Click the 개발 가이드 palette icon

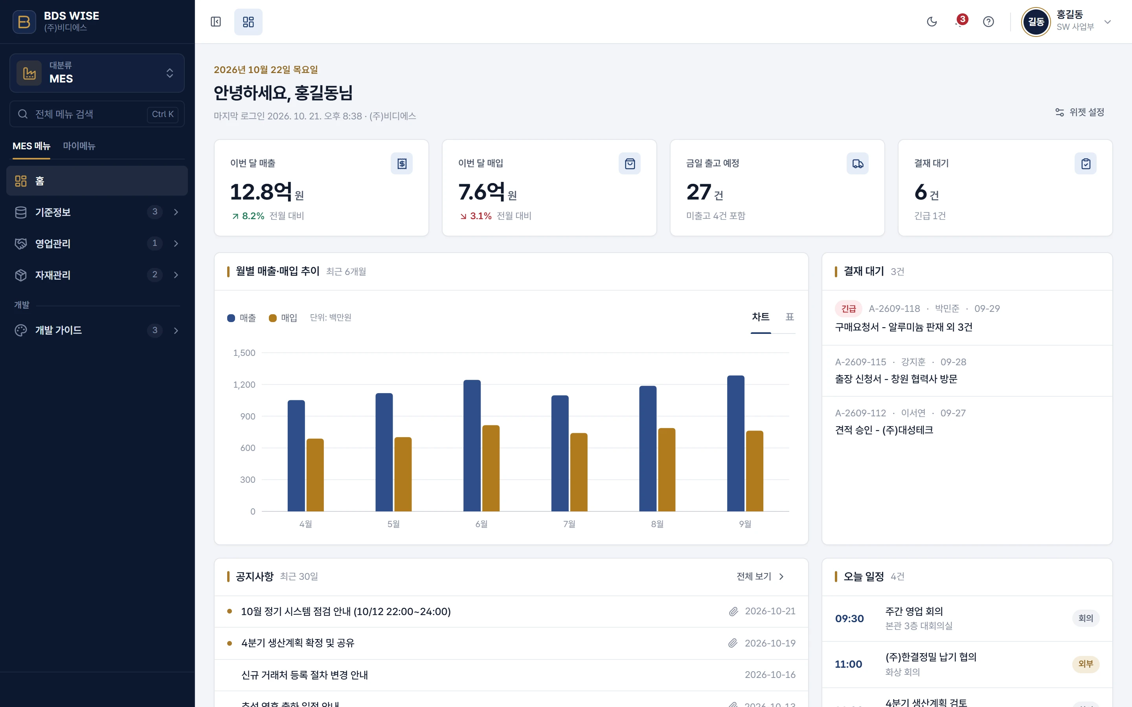point(20,330)
